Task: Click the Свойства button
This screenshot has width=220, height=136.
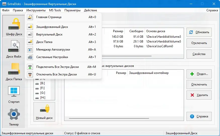Action: click(199, 54)
